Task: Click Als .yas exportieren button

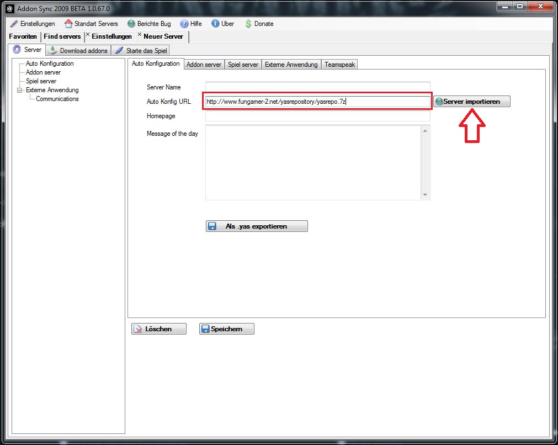Action: 257,226
